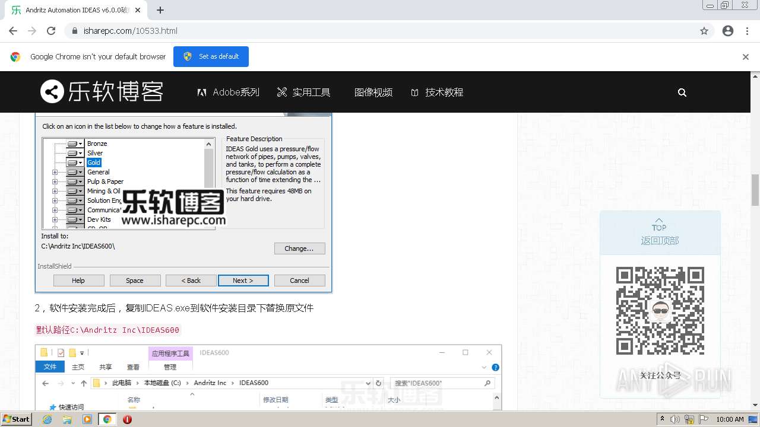
Task: Open the drive dropdown beside Silver
Action: point(75,153)
